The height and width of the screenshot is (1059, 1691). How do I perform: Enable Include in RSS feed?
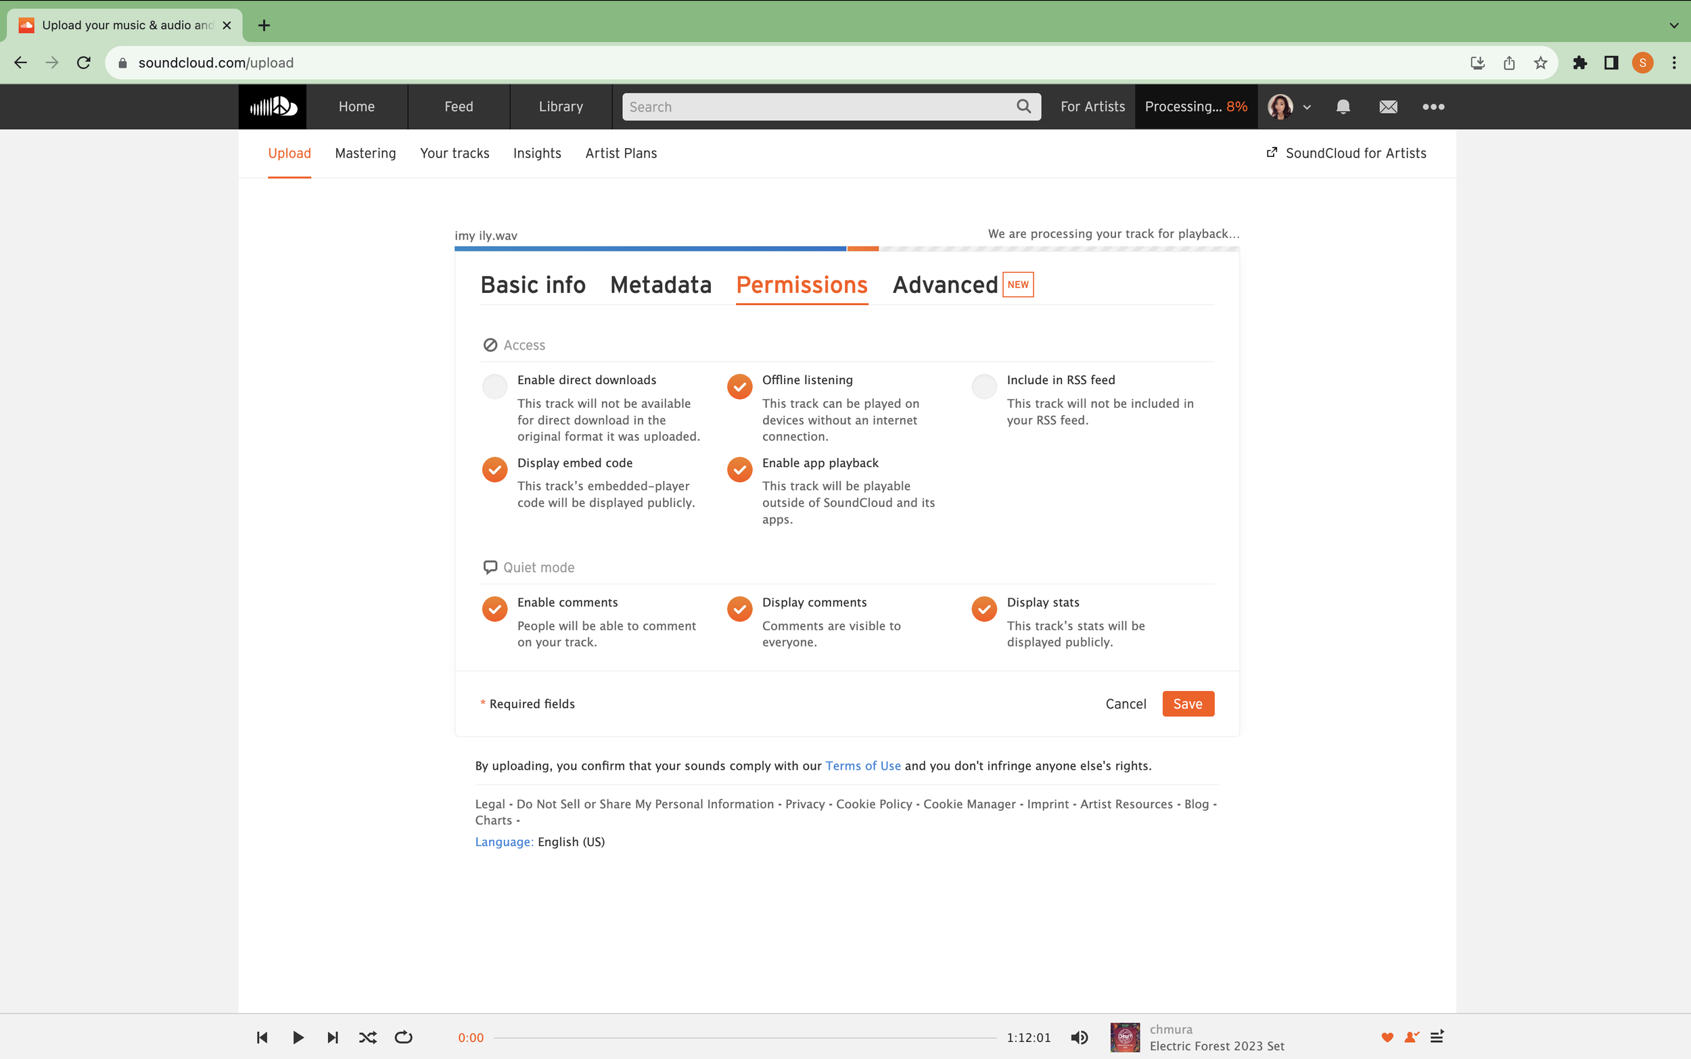point(983,387)
